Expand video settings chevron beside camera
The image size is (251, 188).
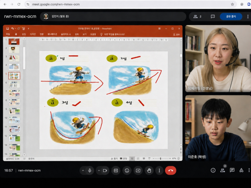pyautogui.click(x=99, y=171)
